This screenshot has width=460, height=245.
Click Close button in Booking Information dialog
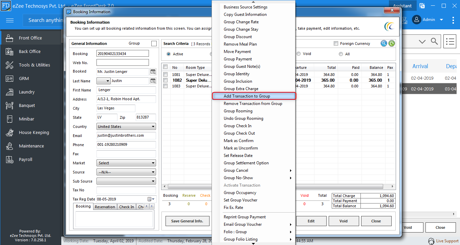376,221
